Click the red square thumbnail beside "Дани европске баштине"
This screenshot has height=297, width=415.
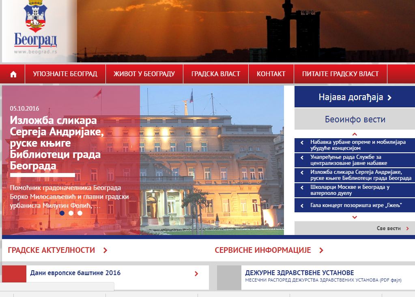[15, 273]
